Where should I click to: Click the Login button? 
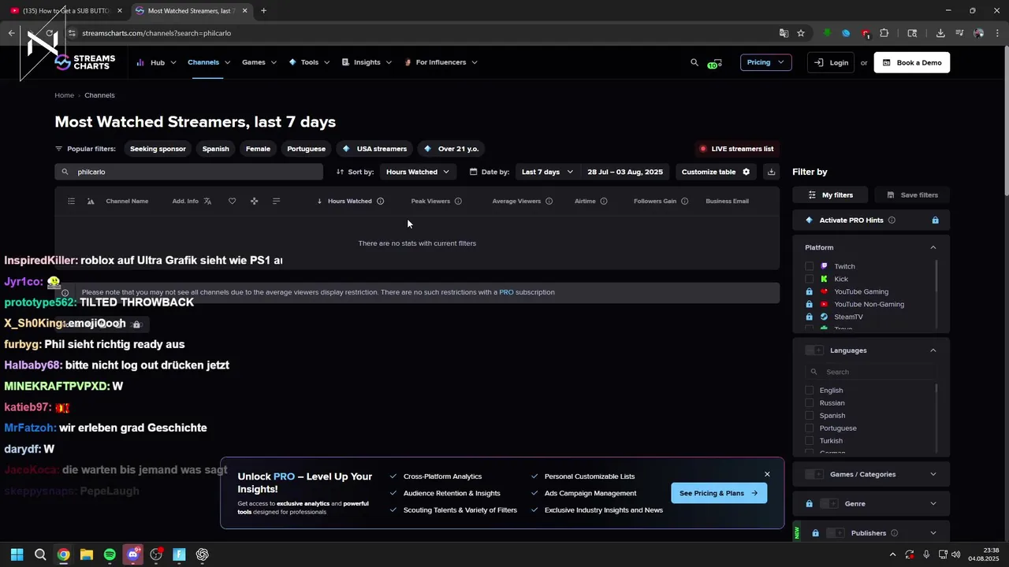831,62
